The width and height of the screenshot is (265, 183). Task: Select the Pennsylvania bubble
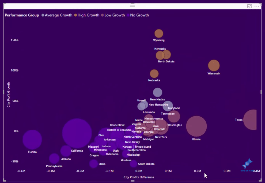click(x=54, y=158)
